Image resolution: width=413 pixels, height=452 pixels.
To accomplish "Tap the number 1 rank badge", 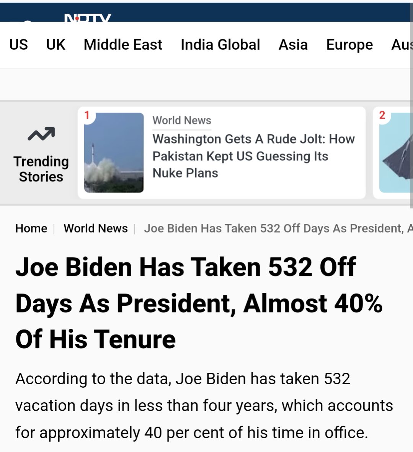I will coord(87,115).
